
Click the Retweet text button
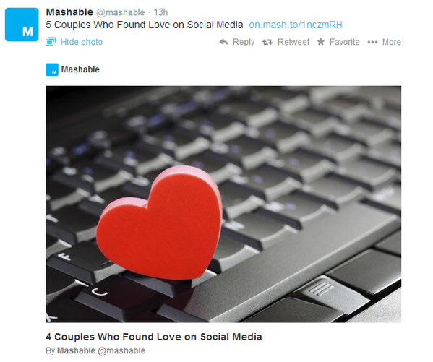293,42
